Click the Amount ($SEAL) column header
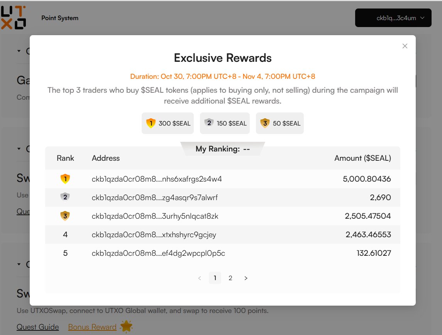Screen dimensions: 442x335 click(362, 158)
